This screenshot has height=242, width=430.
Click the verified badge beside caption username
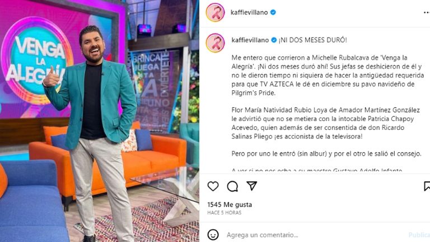274,40
